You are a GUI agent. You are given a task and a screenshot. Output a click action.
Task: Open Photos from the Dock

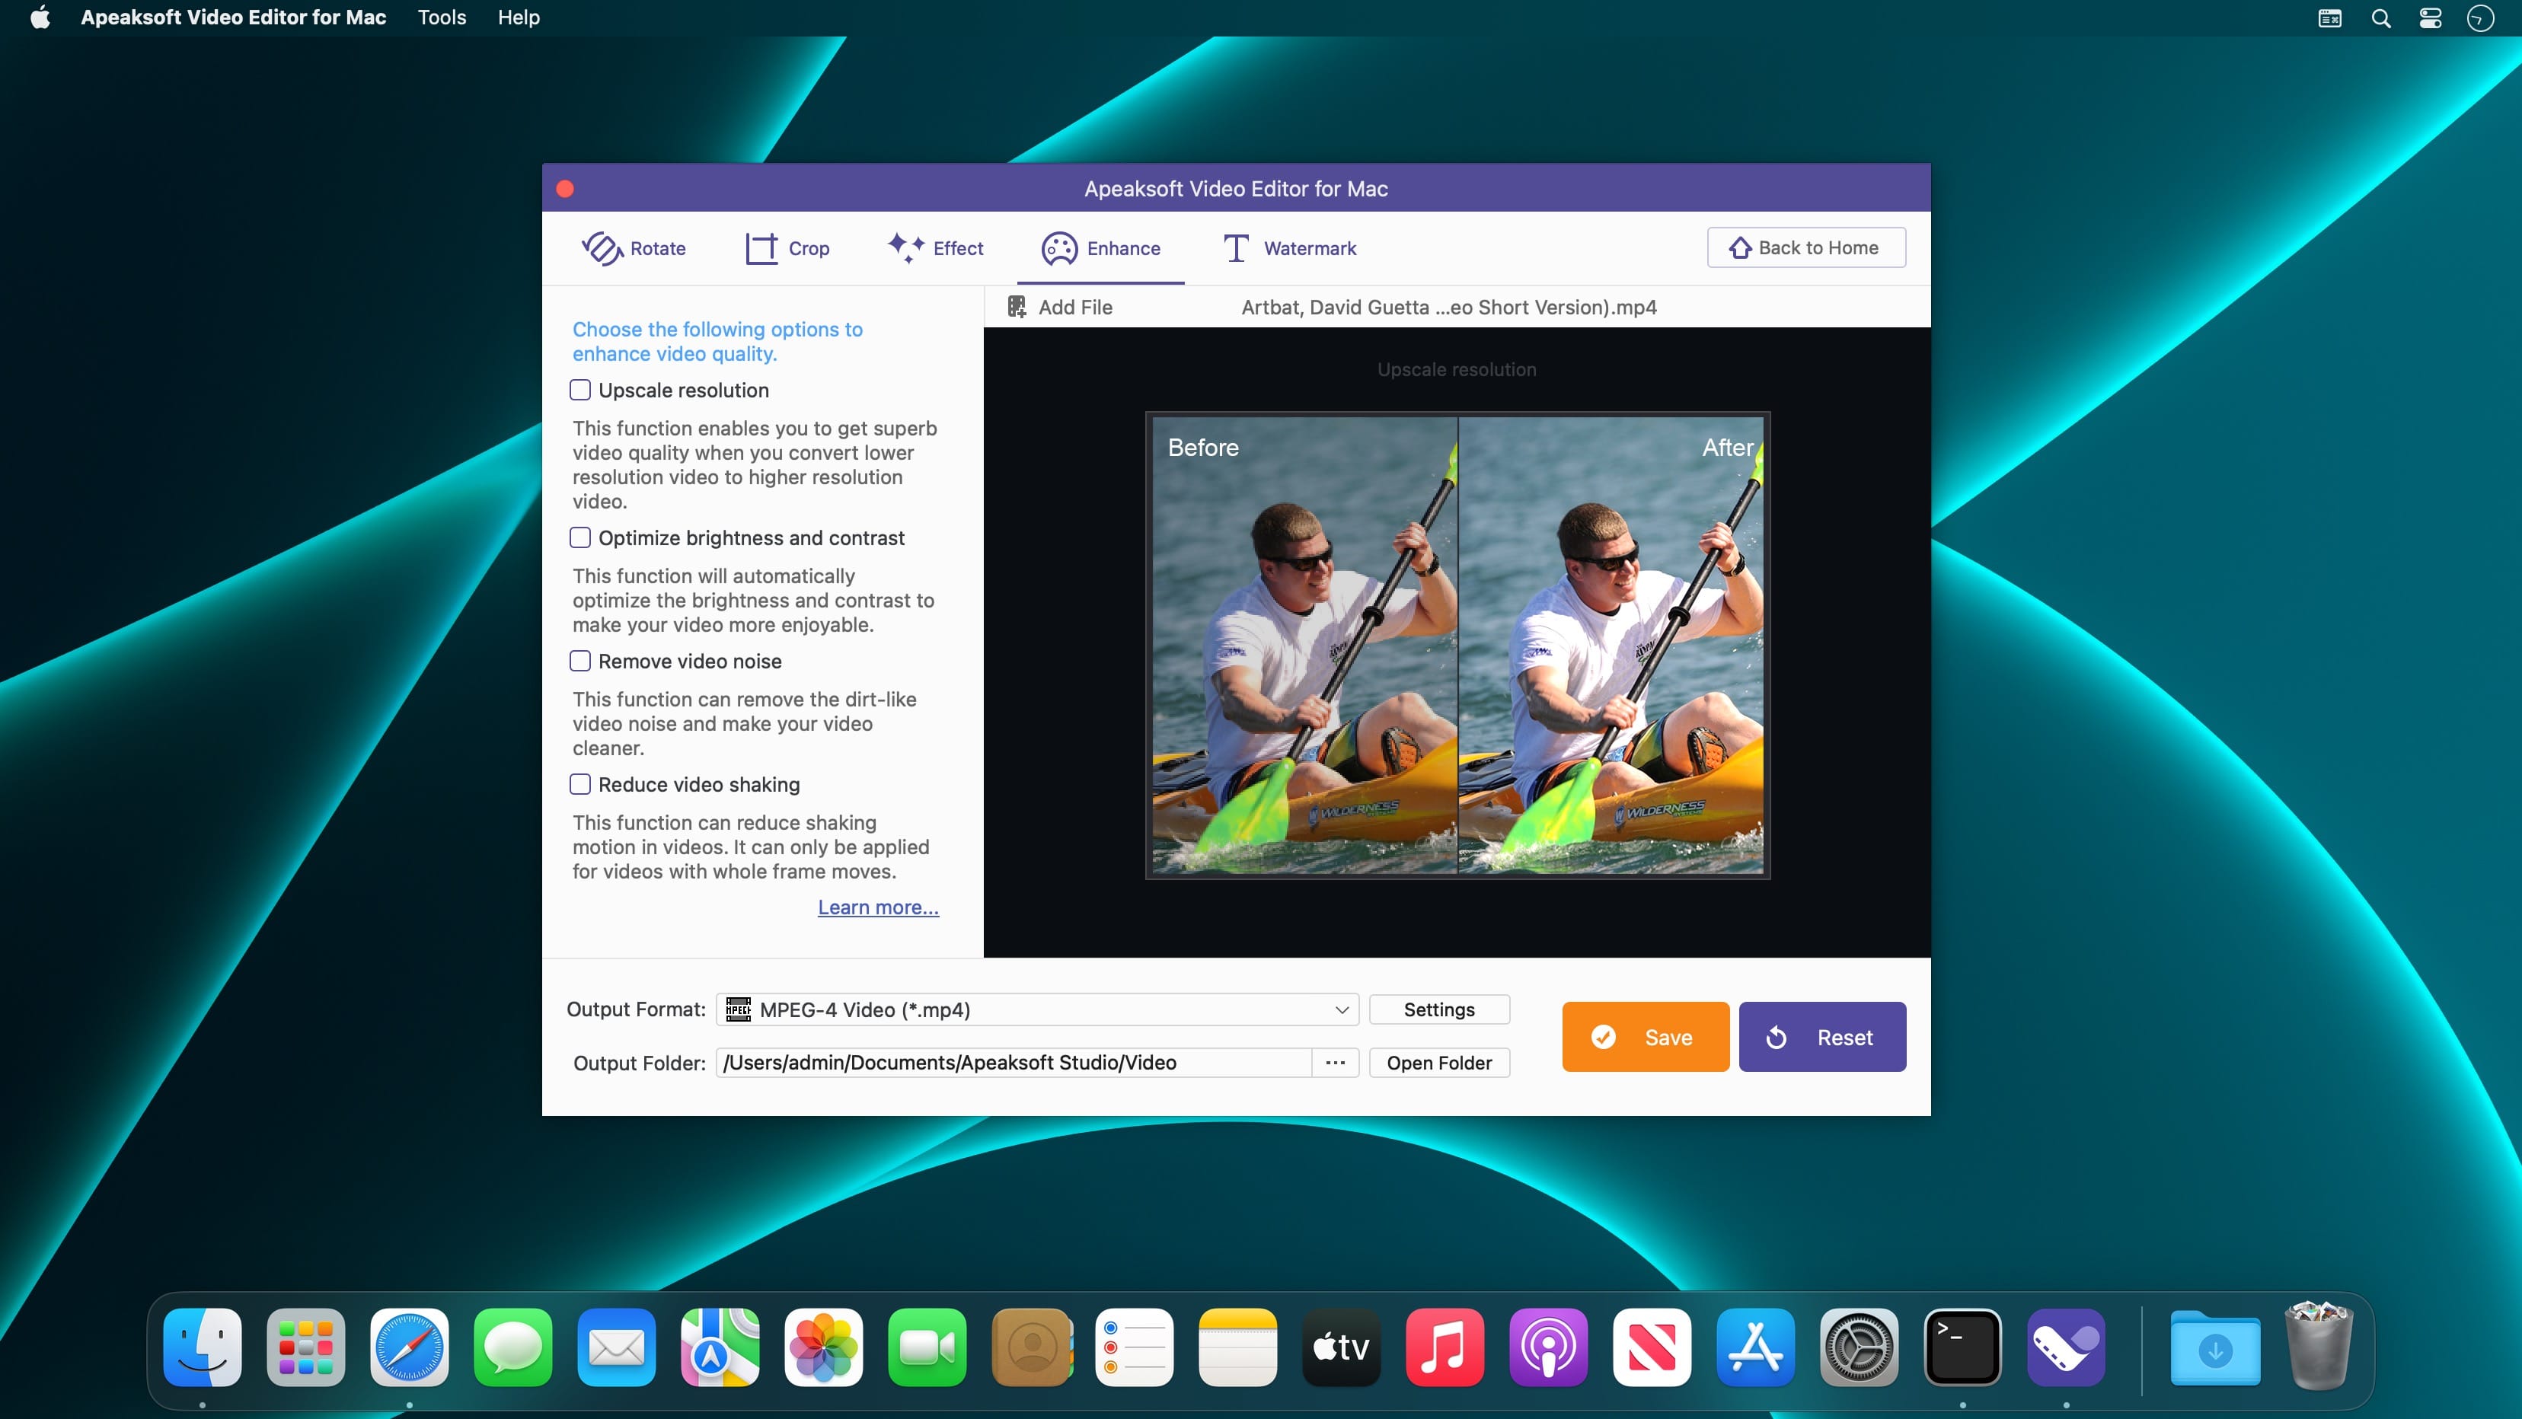[x=823, y=1347]
